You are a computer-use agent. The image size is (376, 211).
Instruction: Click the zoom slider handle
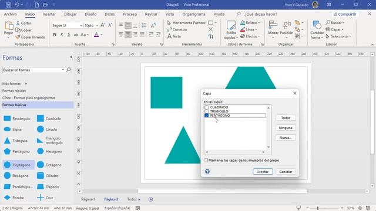[x=317, y=208]
